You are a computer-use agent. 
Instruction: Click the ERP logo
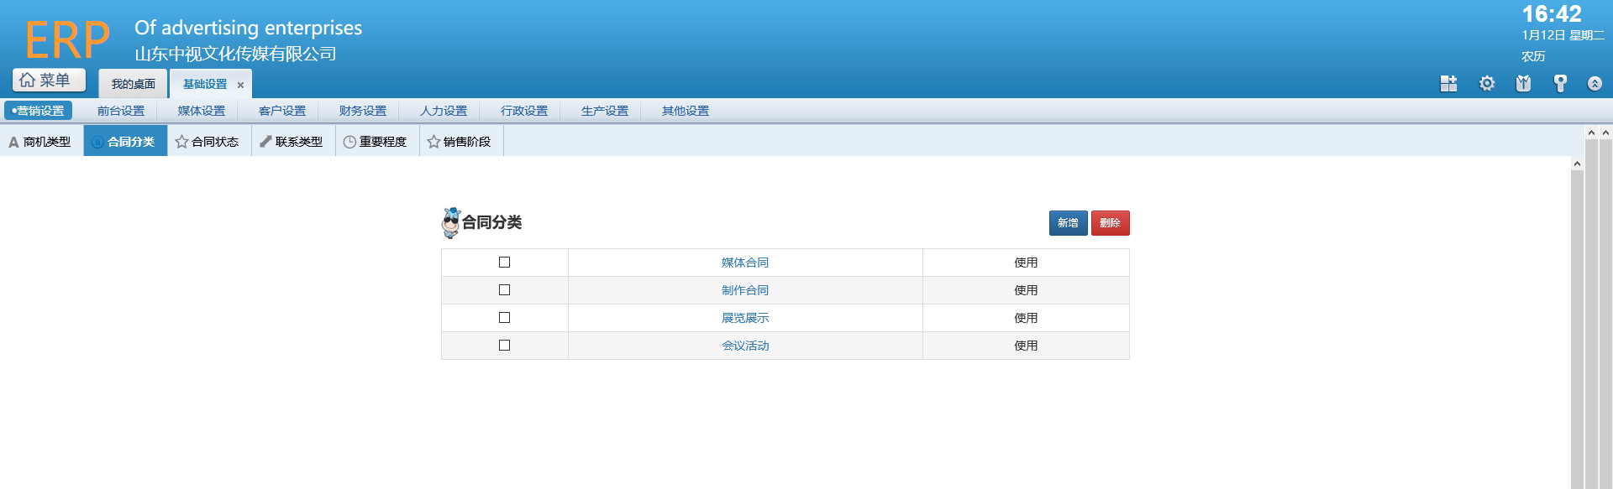67,39
